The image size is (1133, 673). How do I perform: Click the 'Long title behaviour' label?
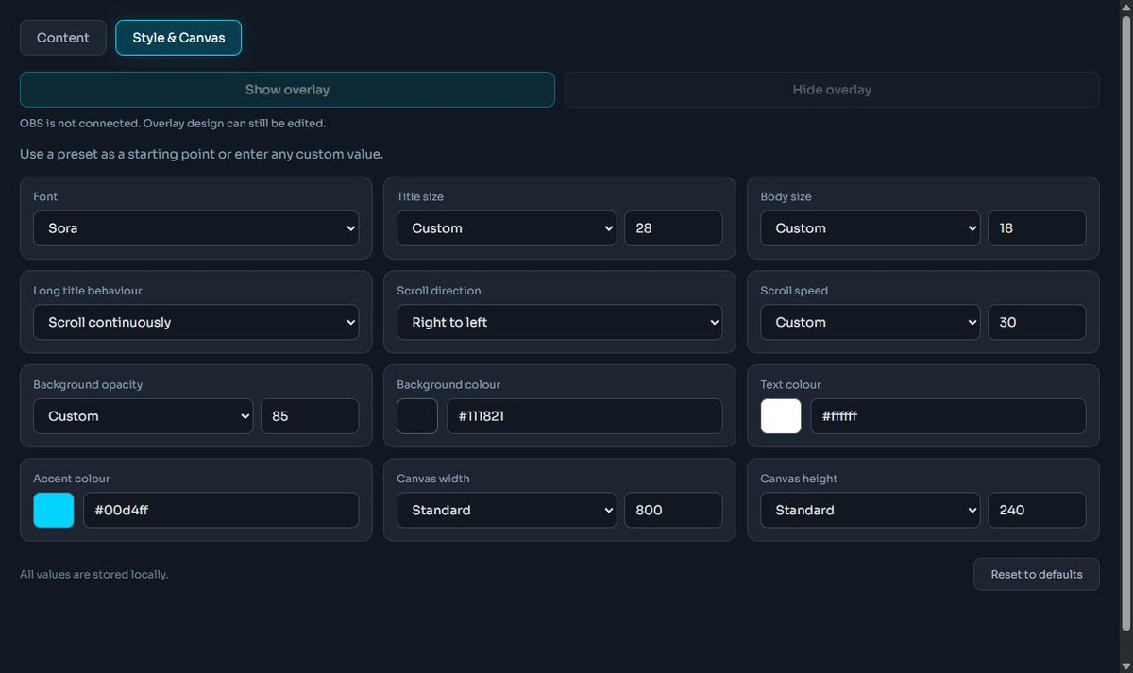[x=88, y=291]
